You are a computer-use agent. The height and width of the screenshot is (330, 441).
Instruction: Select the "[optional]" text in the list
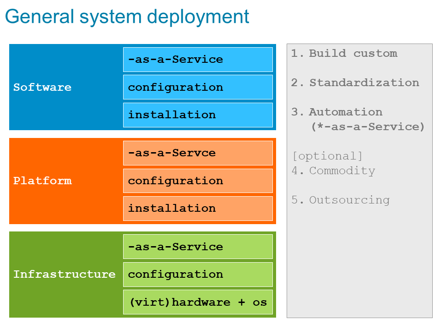[x=327, y=156]
